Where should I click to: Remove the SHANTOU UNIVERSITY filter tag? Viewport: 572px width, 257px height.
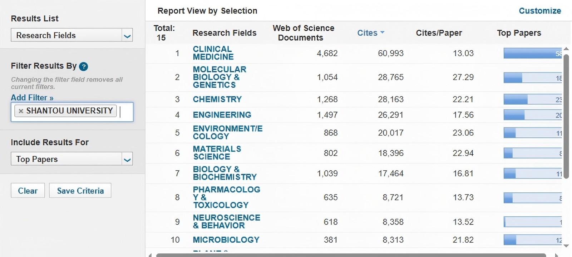21,111
